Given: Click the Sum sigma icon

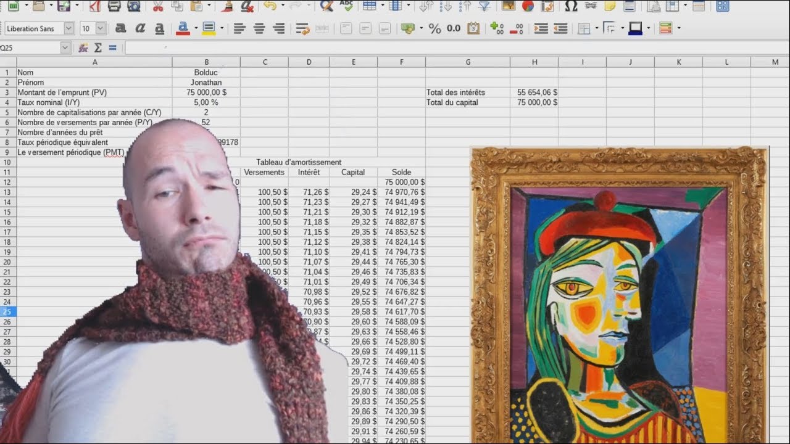Looking at the screenshot, I should point(98,47).
